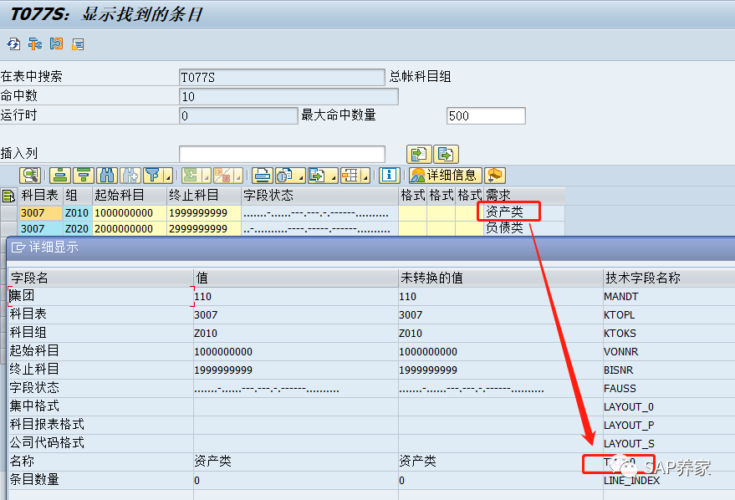Select the row selector for group Z010
The height and width of the screenshot is (500, 735).
(x=8, y=212)
